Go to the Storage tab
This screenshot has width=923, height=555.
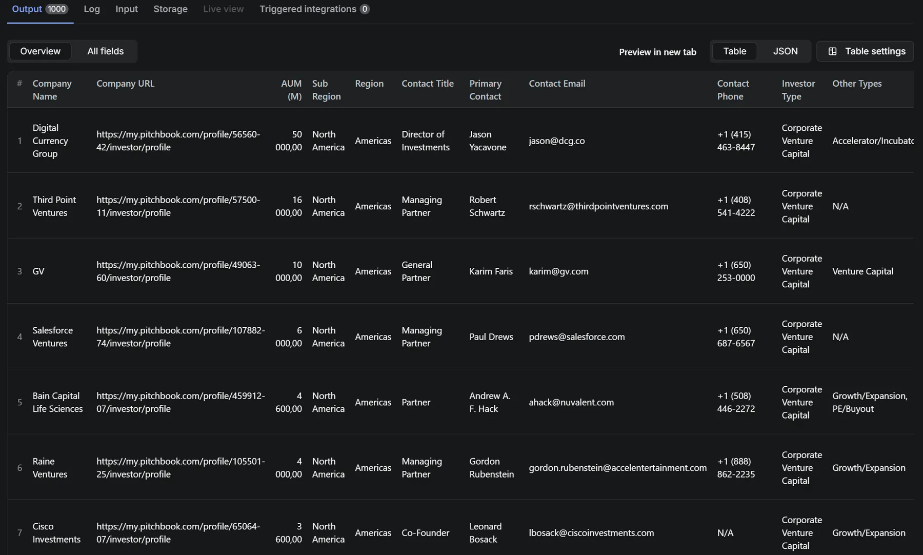coord(170,9)
